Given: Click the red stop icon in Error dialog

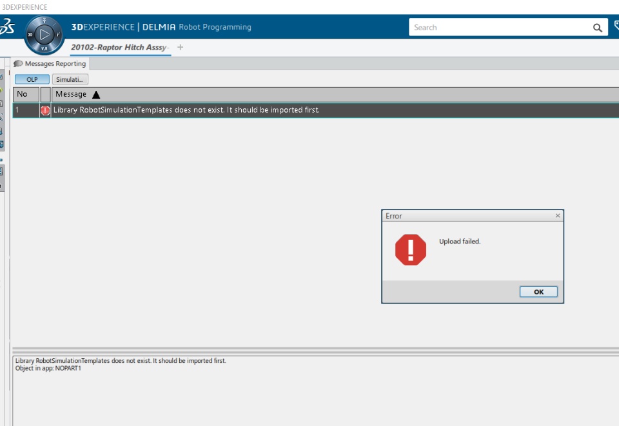Looking at the screenshot, I should [411, 249].
